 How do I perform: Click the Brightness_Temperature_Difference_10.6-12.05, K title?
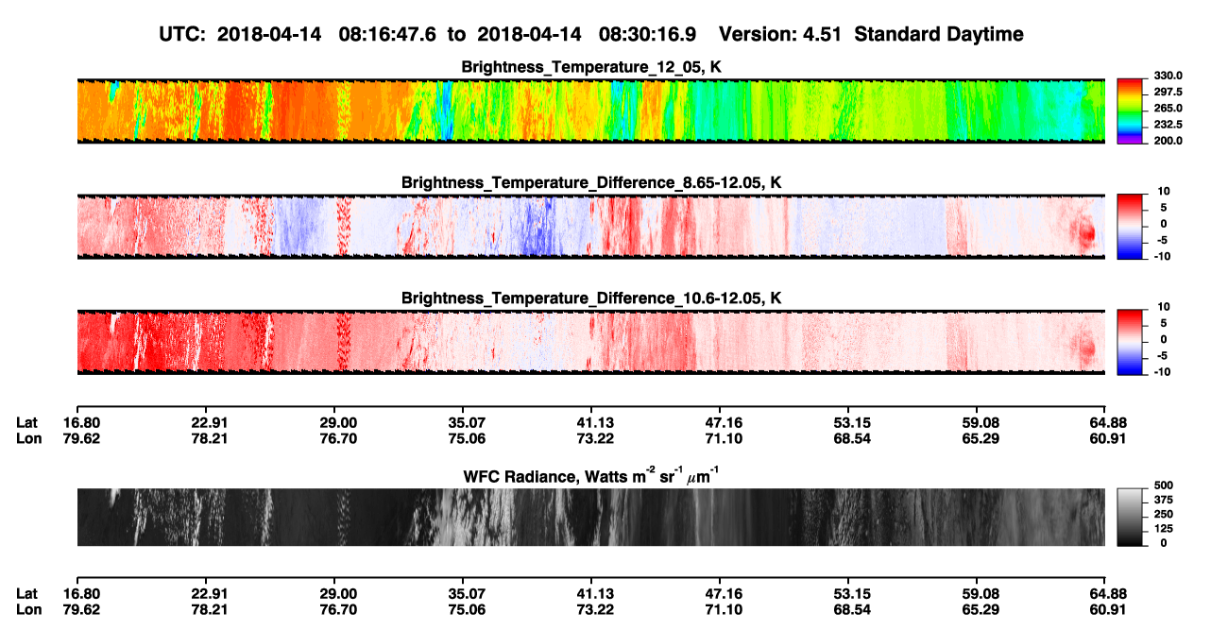point(591,298)
